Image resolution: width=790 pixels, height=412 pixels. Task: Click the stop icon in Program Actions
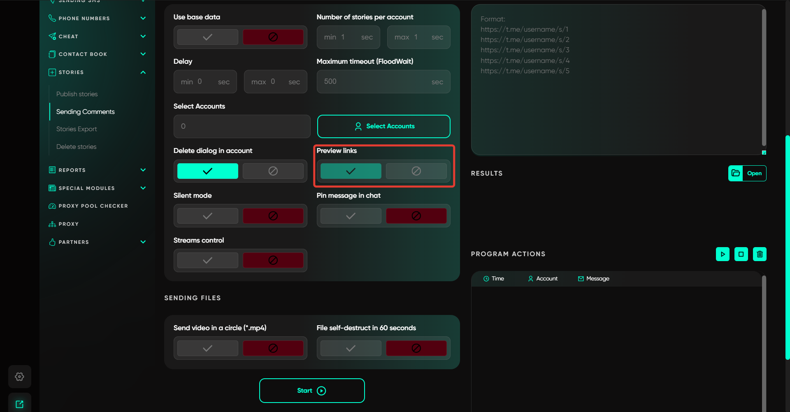[x=741, y=254]
